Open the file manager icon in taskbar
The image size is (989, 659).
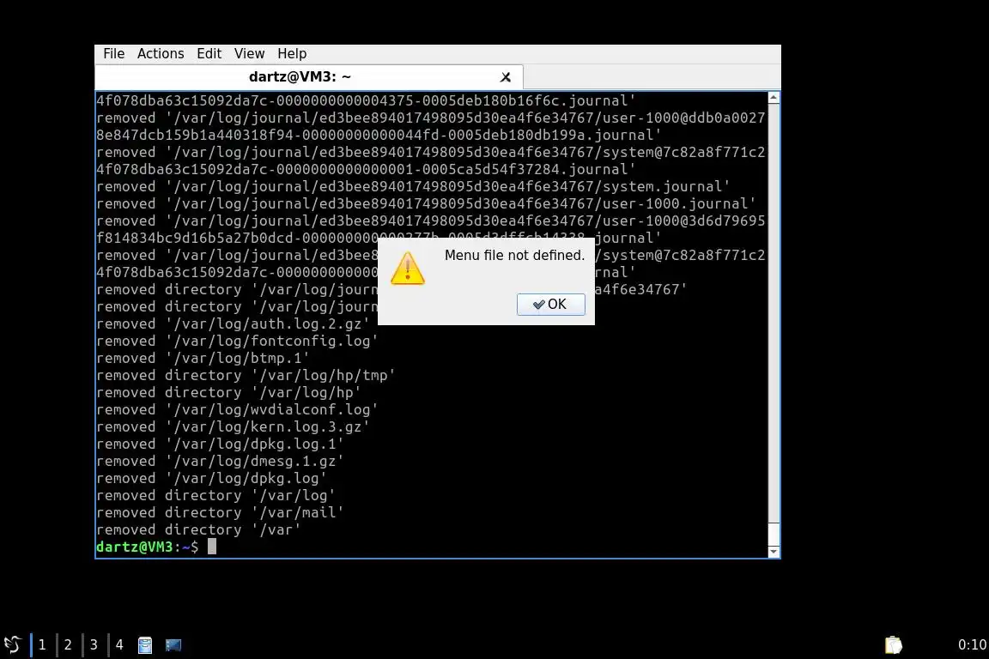[145, 644]
